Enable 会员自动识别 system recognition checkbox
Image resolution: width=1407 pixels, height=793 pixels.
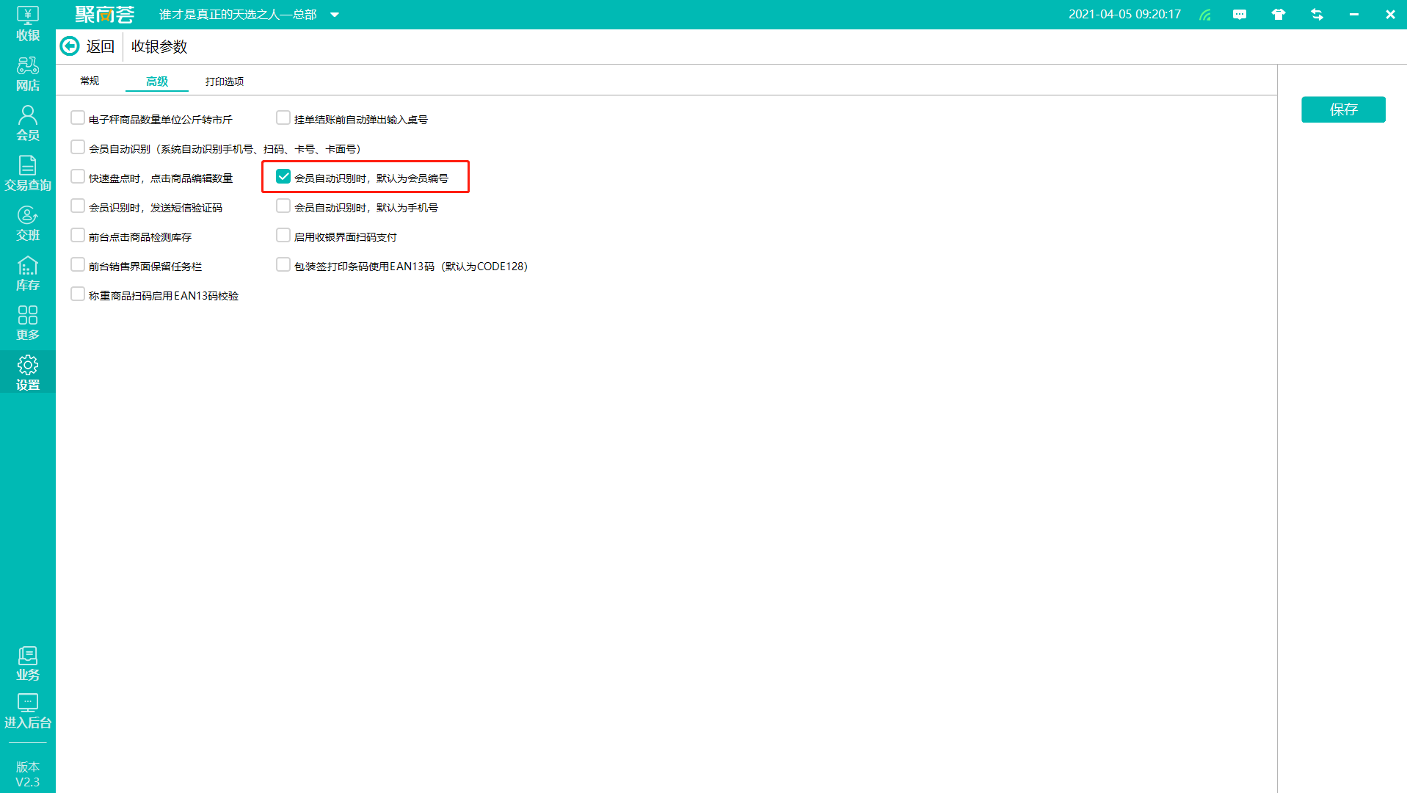tap(78, 148)
